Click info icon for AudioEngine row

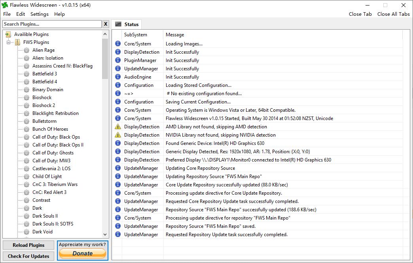(x=118, y=77)
